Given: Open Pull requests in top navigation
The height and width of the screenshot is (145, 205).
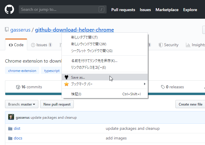Looking at the screenshot, I should [x=123, y=10].
